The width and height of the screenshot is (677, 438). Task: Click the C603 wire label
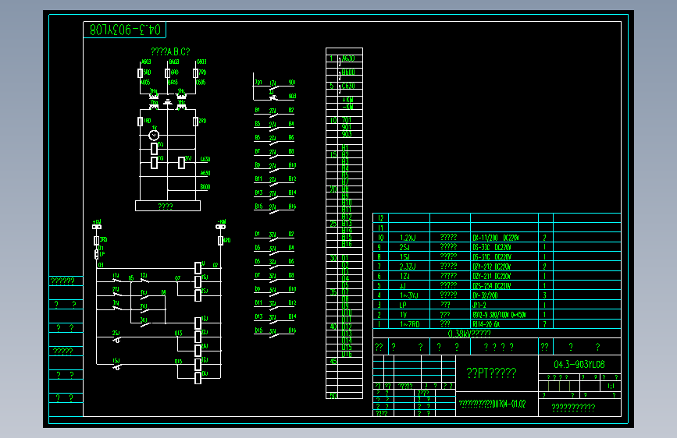(201, 62)
